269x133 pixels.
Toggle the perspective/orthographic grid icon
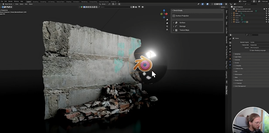[x=167, y=30]
